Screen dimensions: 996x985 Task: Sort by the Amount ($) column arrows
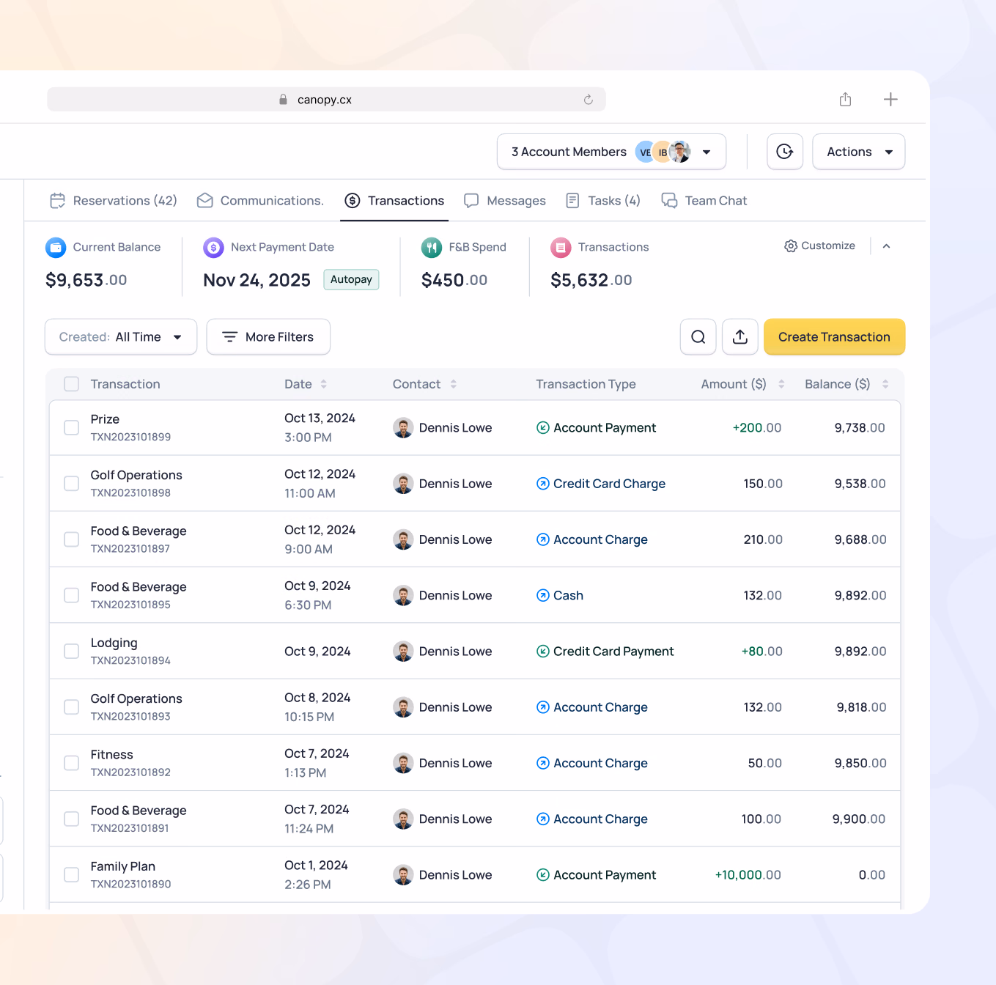click(781, 384)
